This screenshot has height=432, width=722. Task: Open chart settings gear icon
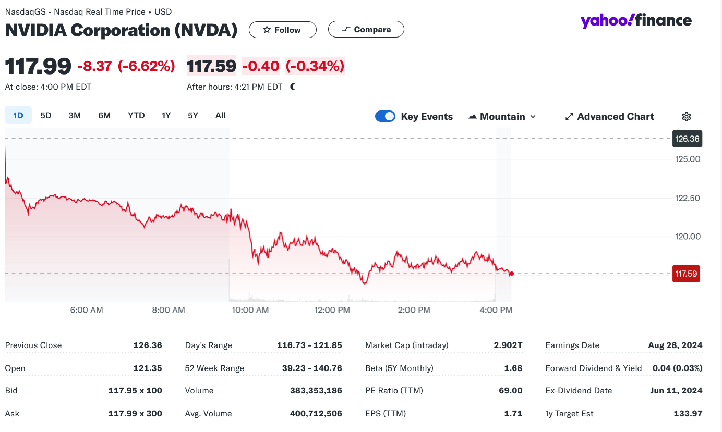point(687,117)
